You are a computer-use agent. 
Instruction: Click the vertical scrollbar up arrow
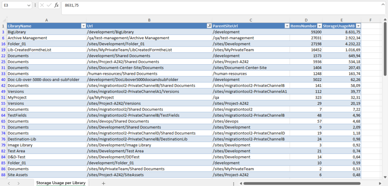coord(385,19)
